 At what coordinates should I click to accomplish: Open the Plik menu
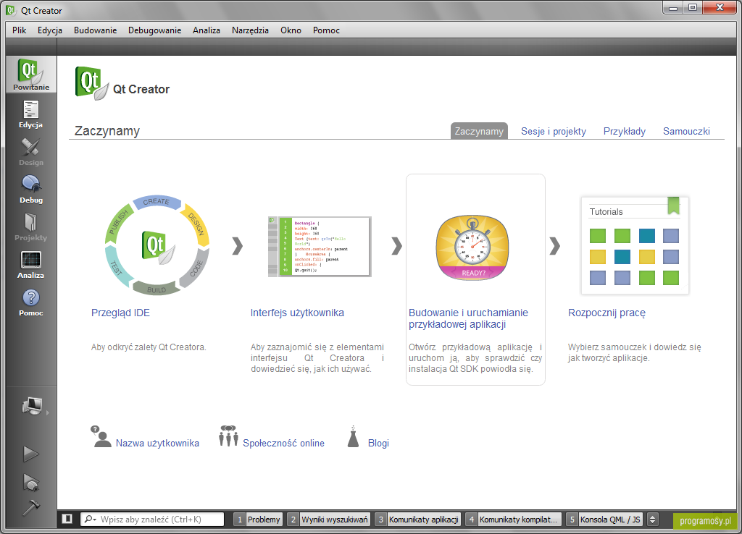[20, 30]
